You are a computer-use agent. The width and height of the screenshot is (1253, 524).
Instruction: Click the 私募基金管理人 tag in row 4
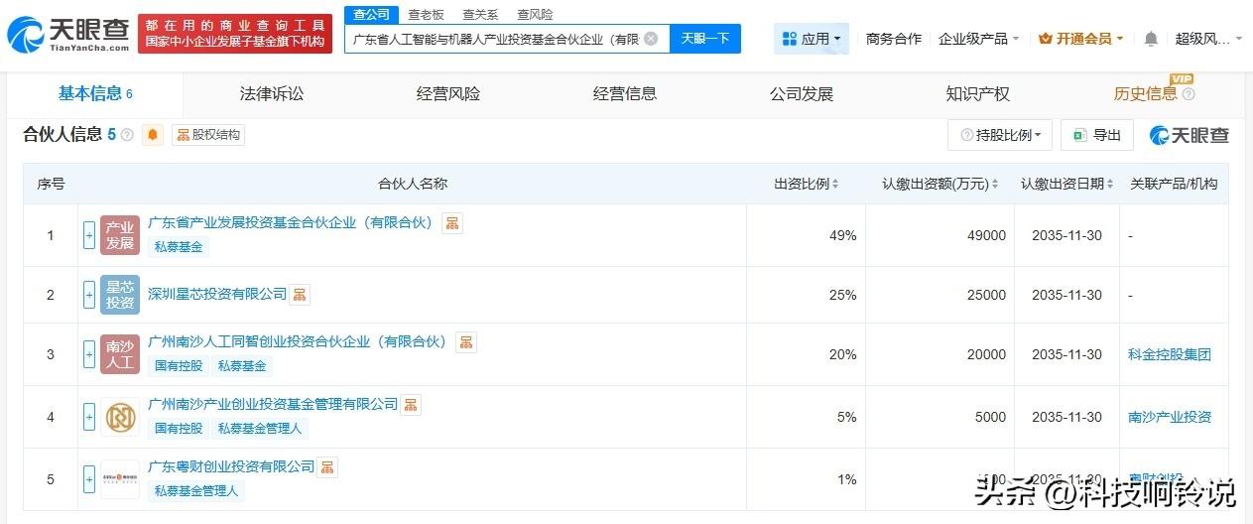pyautogui.click(x=260, y=429)
